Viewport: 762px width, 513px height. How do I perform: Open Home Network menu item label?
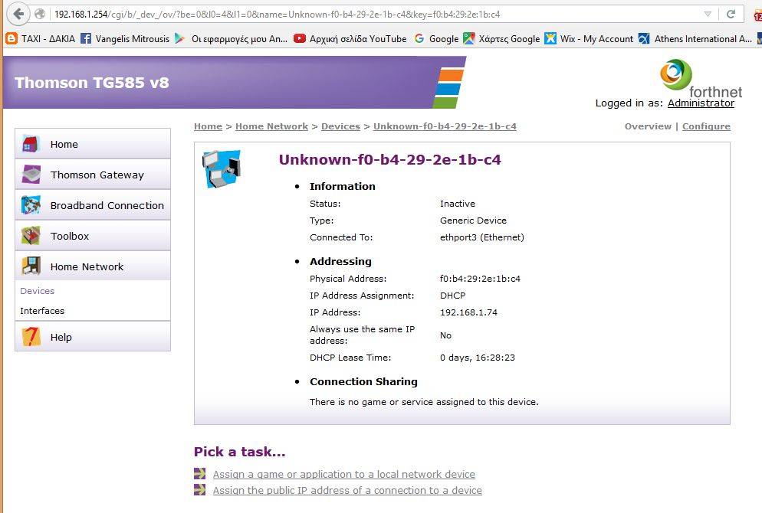[87, 266]
